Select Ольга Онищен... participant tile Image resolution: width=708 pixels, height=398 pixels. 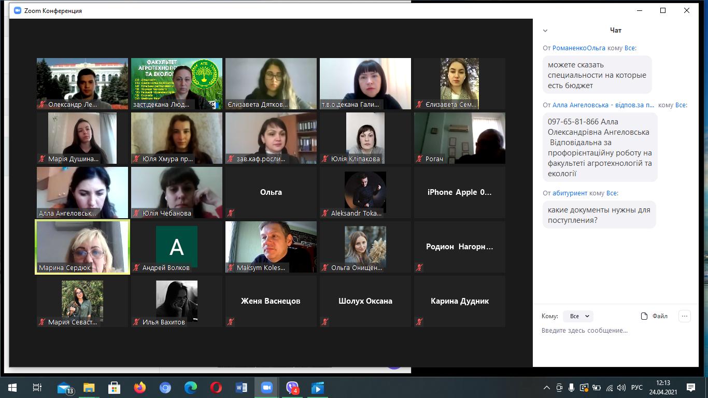tap(365, 247)
